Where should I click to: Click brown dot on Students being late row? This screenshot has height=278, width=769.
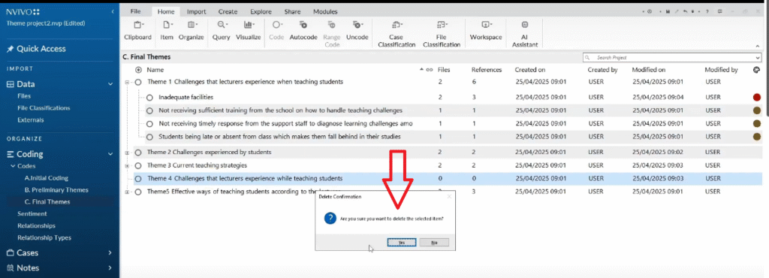[756, 137]
